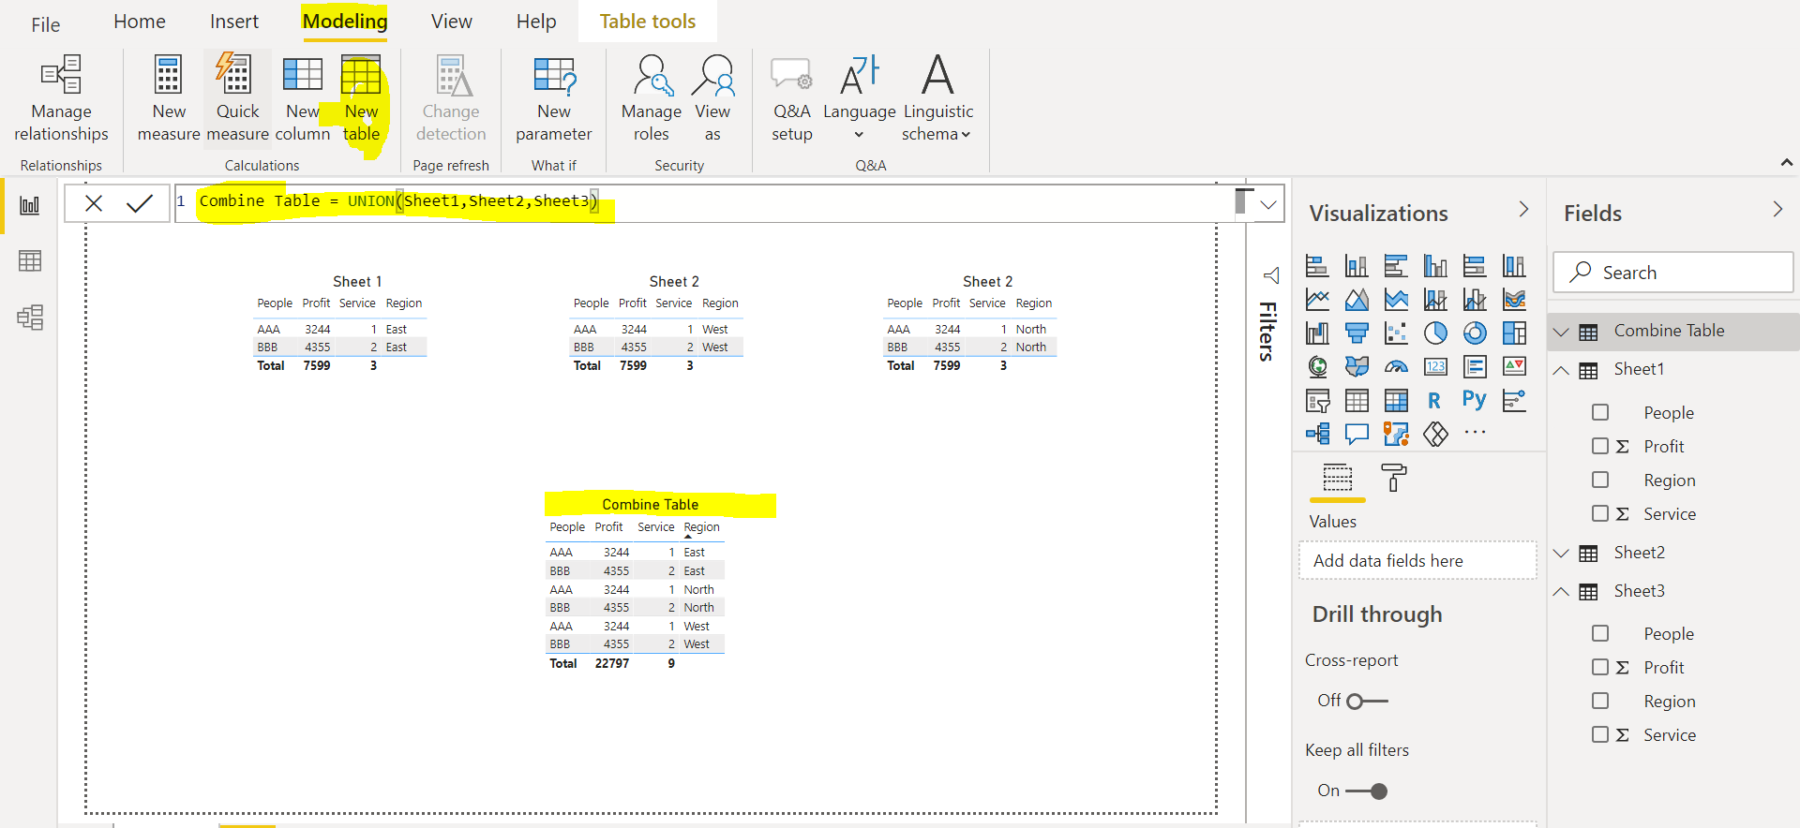The image size is (1800, 828).
Task: Check the Service field under Sheet1
Action: 1600,513
